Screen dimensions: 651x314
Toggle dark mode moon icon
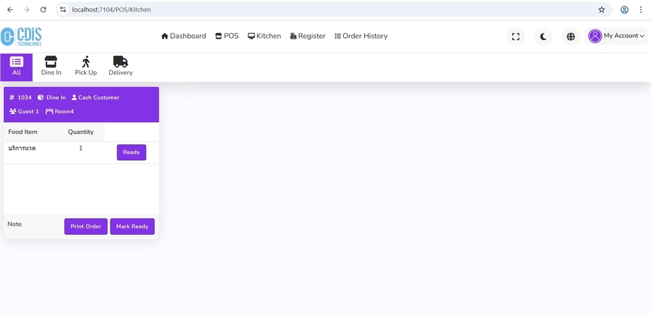(x=543, y=37)
